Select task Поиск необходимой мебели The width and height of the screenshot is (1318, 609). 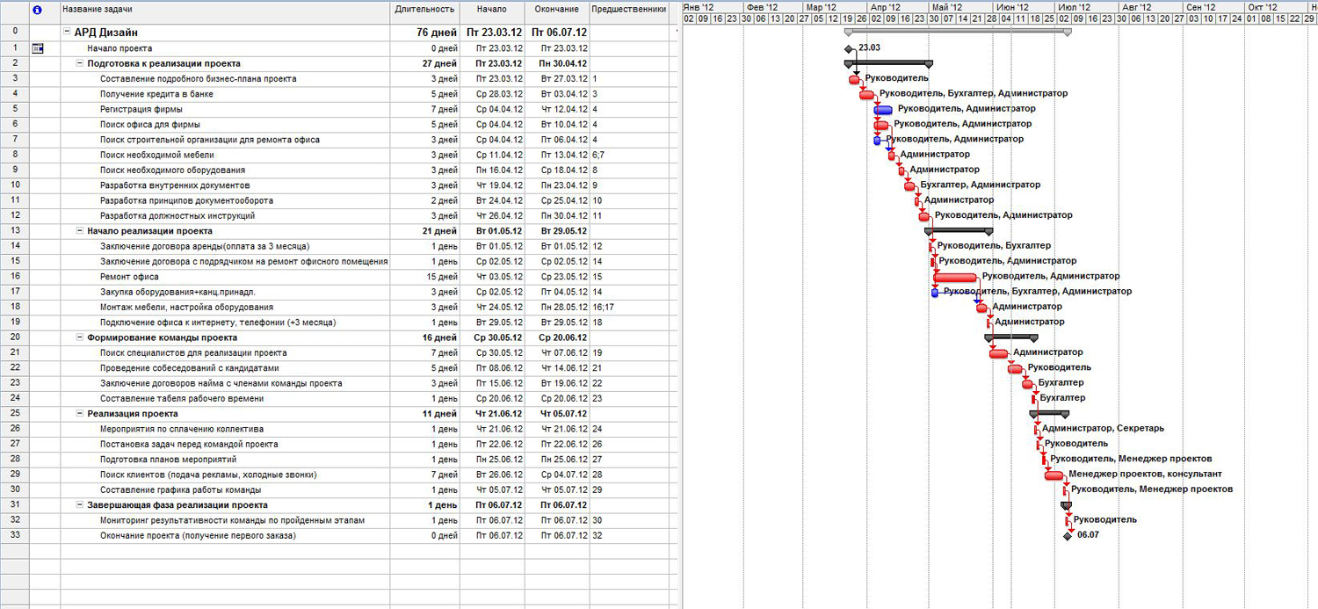156,155
